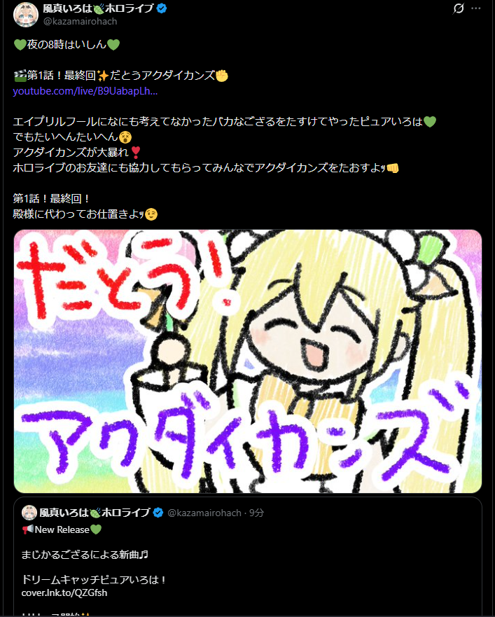Click the quoted tweet's small avatar
The image size is (495, 617).
29,513
